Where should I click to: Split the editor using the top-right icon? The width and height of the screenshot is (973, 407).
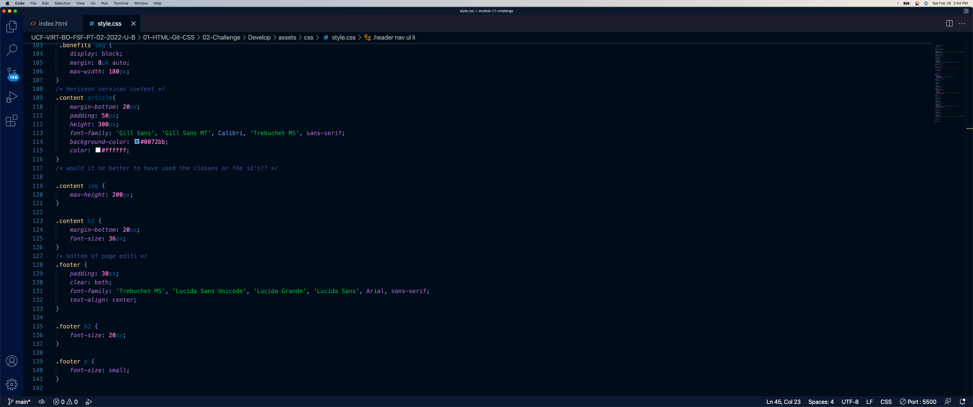pos(949,23)
